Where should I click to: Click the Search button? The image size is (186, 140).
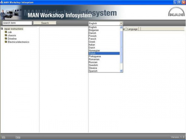(45, 23)
